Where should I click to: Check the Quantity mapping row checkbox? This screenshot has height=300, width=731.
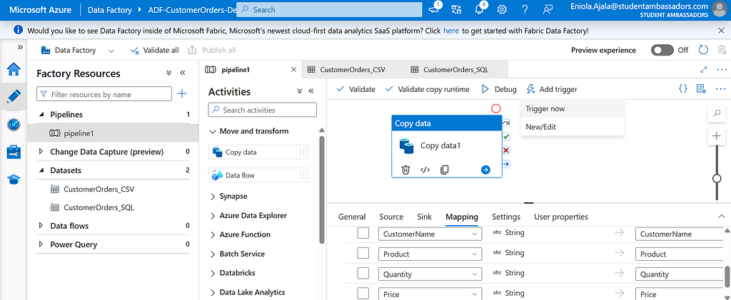tap(363, 274)
